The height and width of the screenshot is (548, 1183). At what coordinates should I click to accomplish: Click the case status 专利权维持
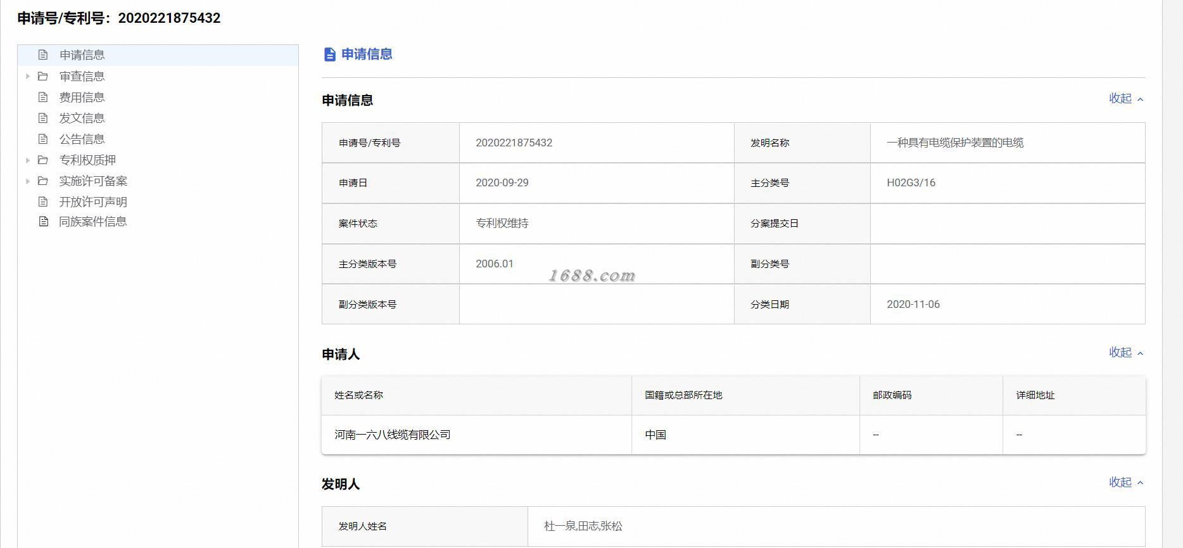pyautogui.click(x=502, y=223)
